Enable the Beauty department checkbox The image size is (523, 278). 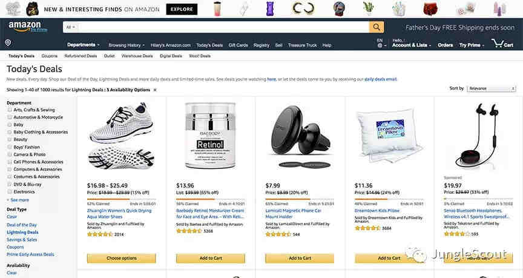(10, 139)
